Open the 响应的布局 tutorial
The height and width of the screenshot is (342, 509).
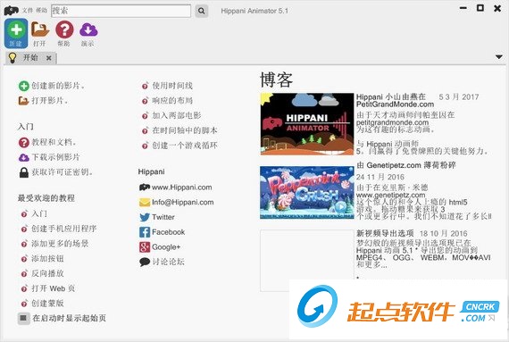[172, 101]
